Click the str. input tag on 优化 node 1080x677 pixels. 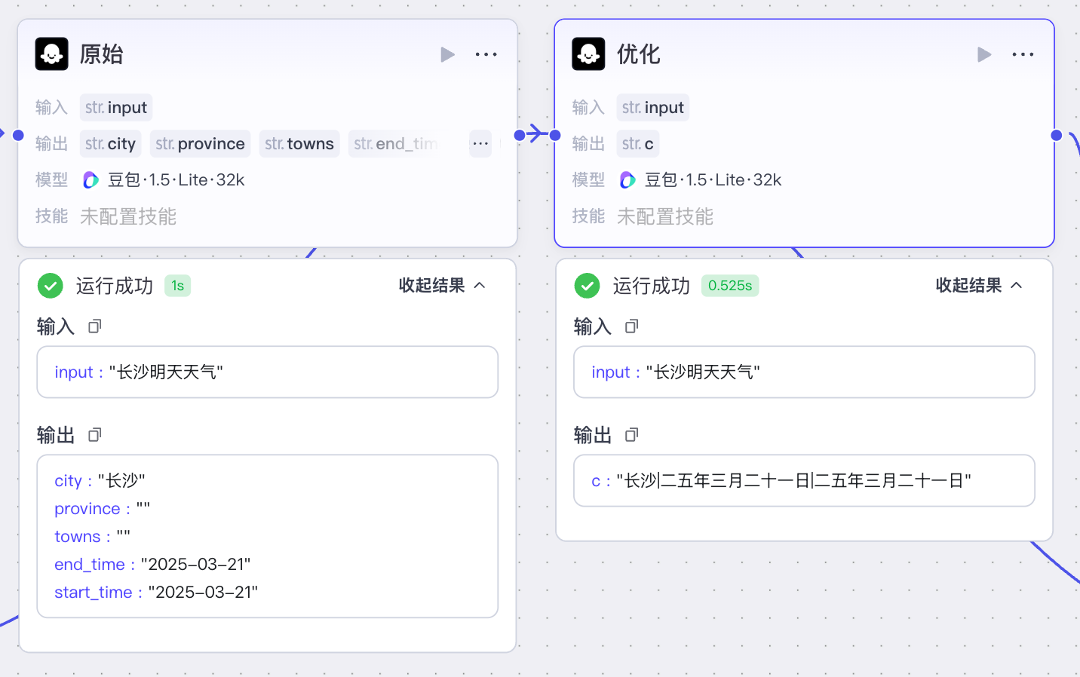[x=653, y=108]
